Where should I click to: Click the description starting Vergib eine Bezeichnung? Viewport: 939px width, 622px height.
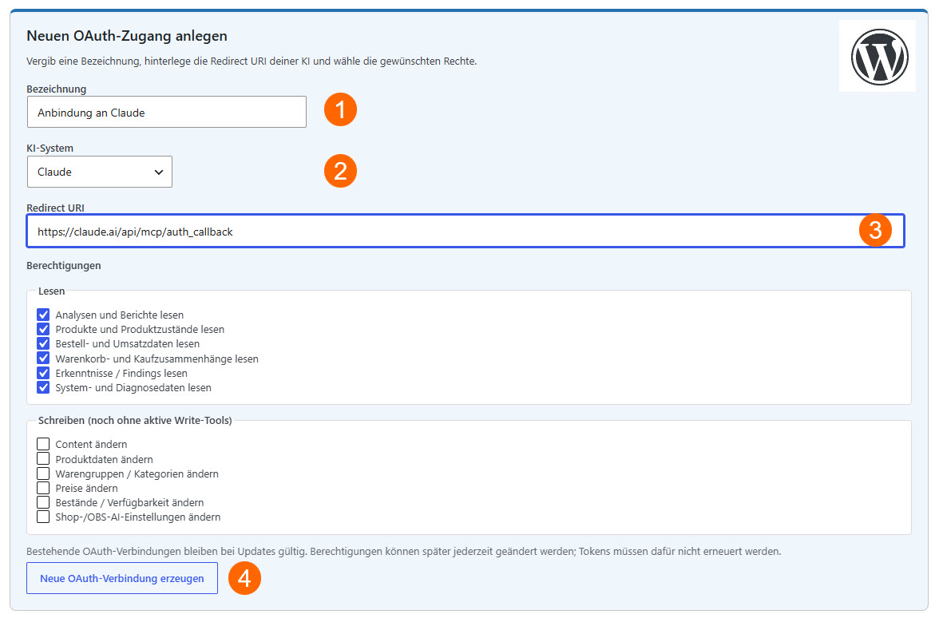tap(252, 61)
